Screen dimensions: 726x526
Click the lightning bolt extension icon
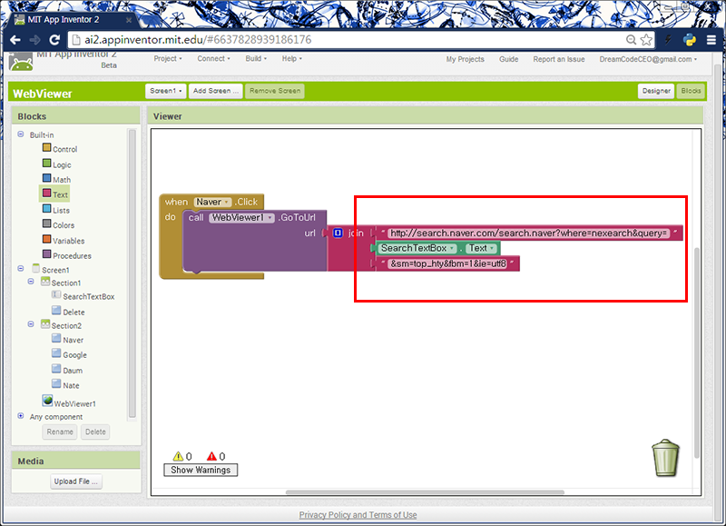pyautogui.click(x=668, y=40)
